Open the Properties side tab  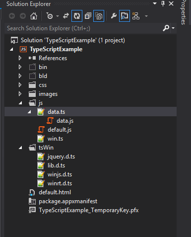click(x=183, y=12)
